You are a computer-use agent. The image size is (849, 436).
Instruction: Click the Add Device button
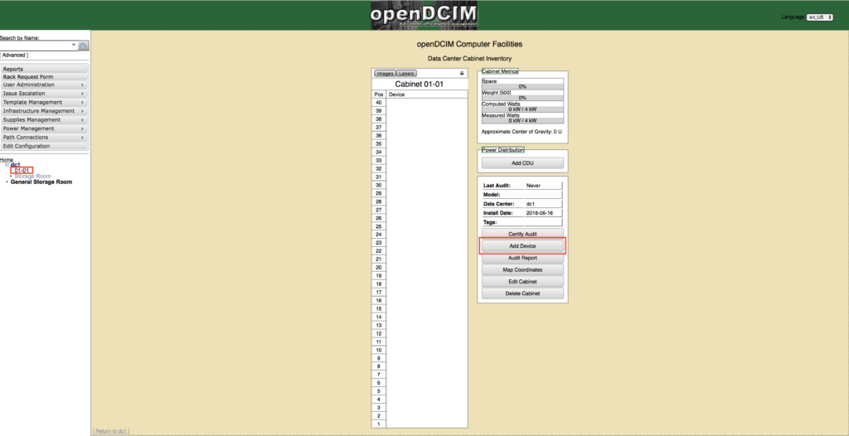point(522,246)
